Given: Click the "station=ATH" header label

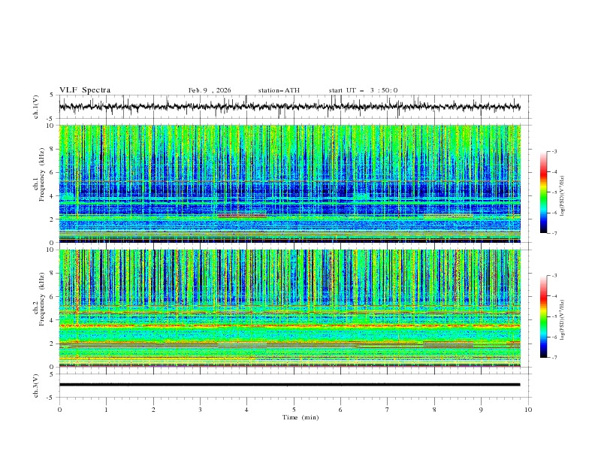Looking at the screenshot, I should (x=279, y=90).
